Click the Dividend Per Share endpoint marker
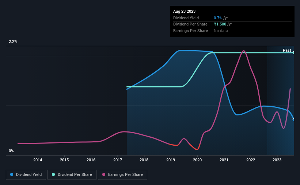The image size is (300, 185). coord(294,53)
